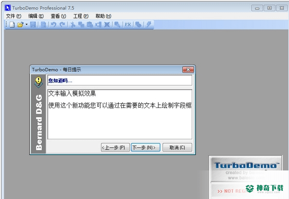
Task: Close the 每日提示 tip dialog
Action: 188,70
